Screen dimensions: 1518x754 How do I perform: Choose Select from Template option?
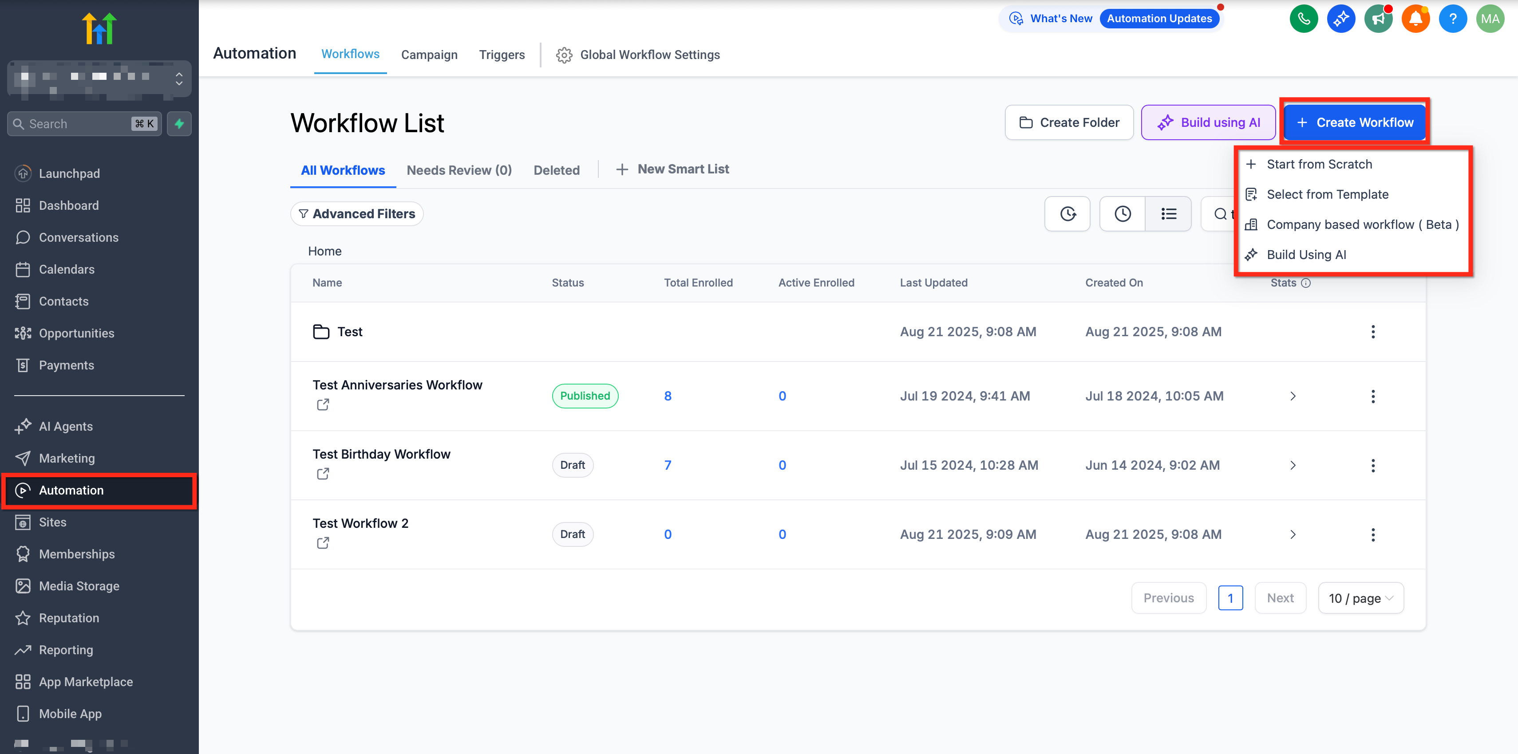(1327, 194)
